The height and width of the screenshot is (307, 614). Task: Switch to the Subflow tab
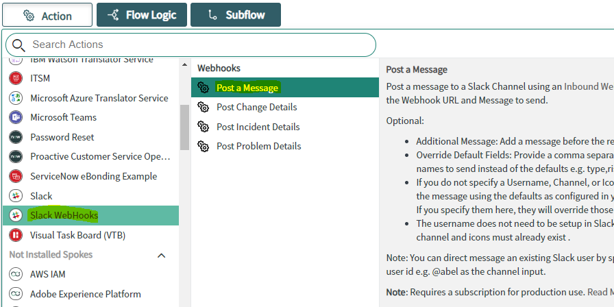click(x=236, y=15)
